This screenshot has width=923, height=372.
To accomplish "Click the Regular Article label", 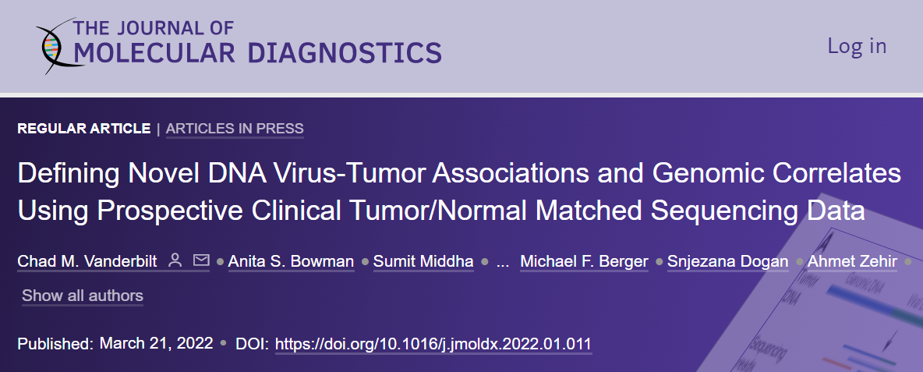I will [84, 129].
